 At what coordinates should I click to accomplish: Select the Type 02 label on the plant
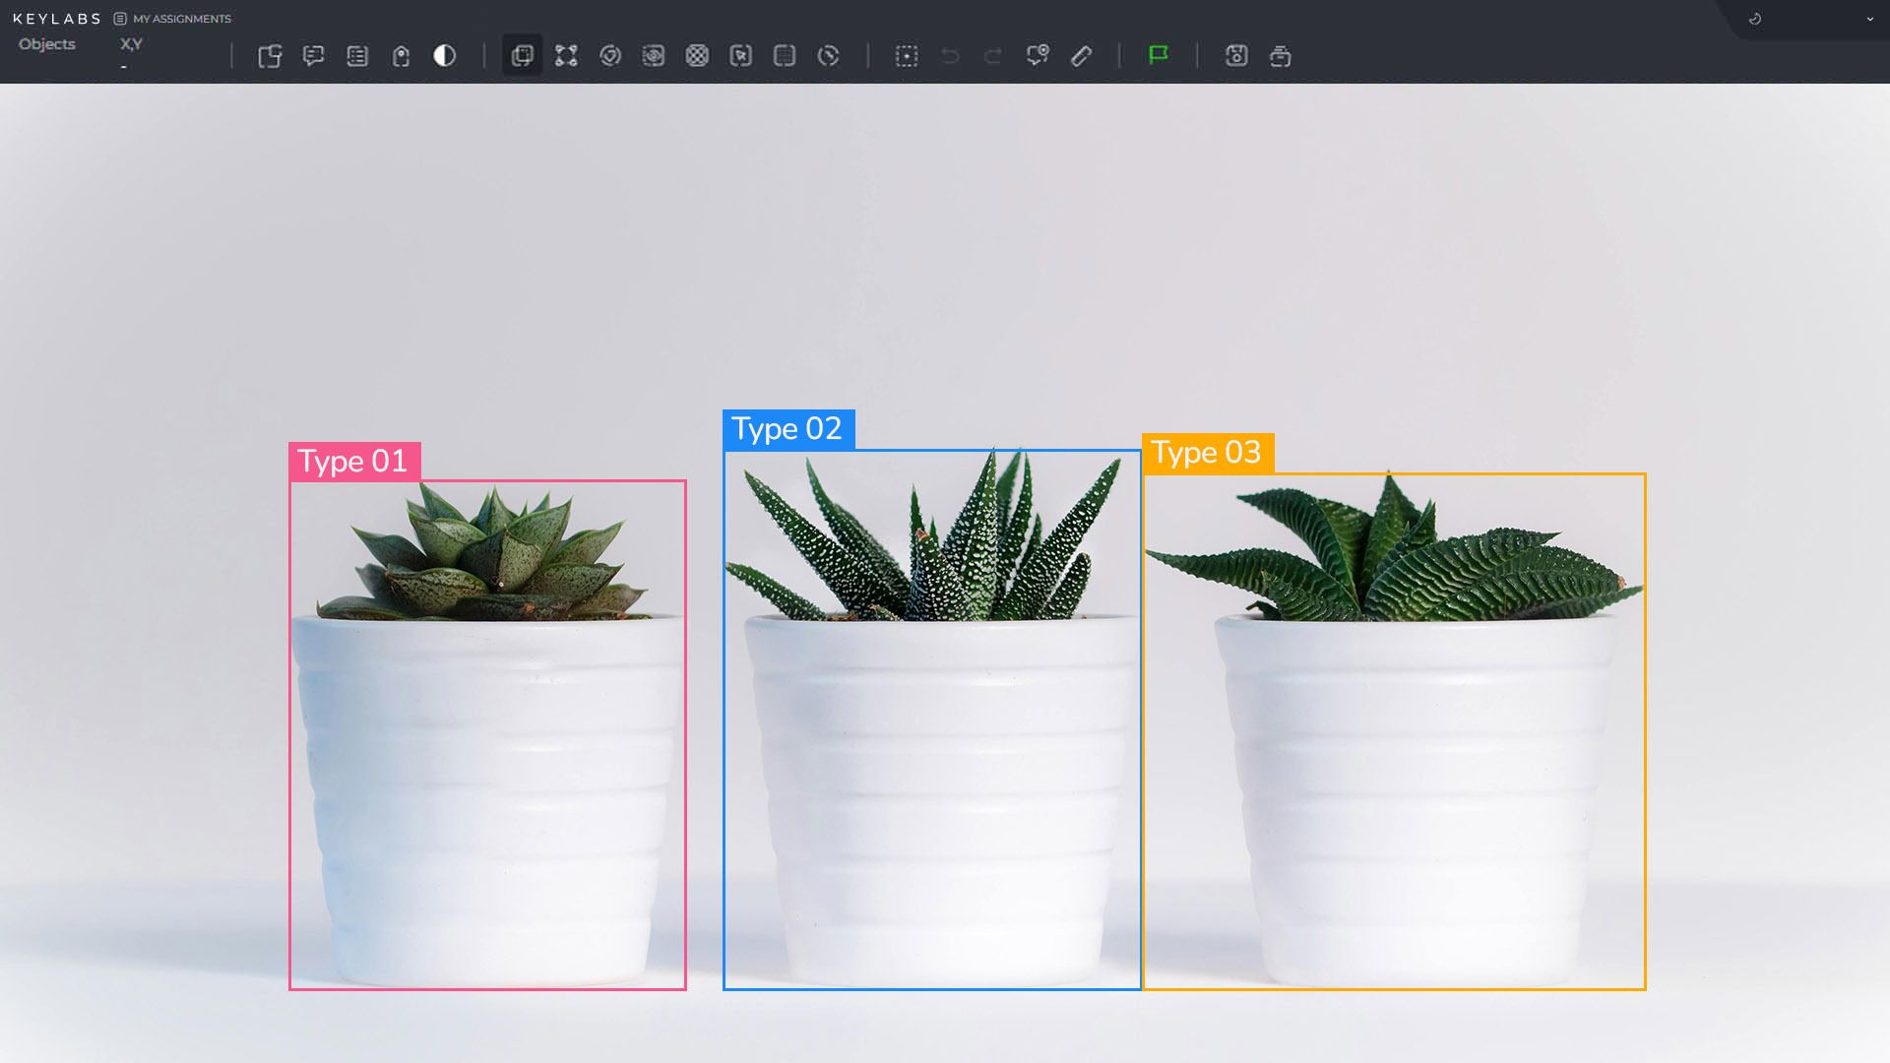(787, 429)
